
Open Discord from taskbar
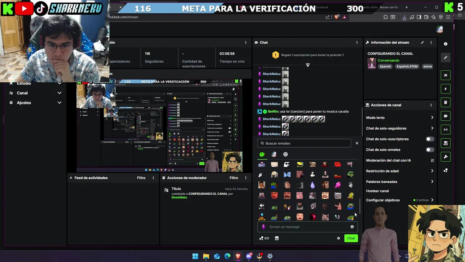pos(249,256)
